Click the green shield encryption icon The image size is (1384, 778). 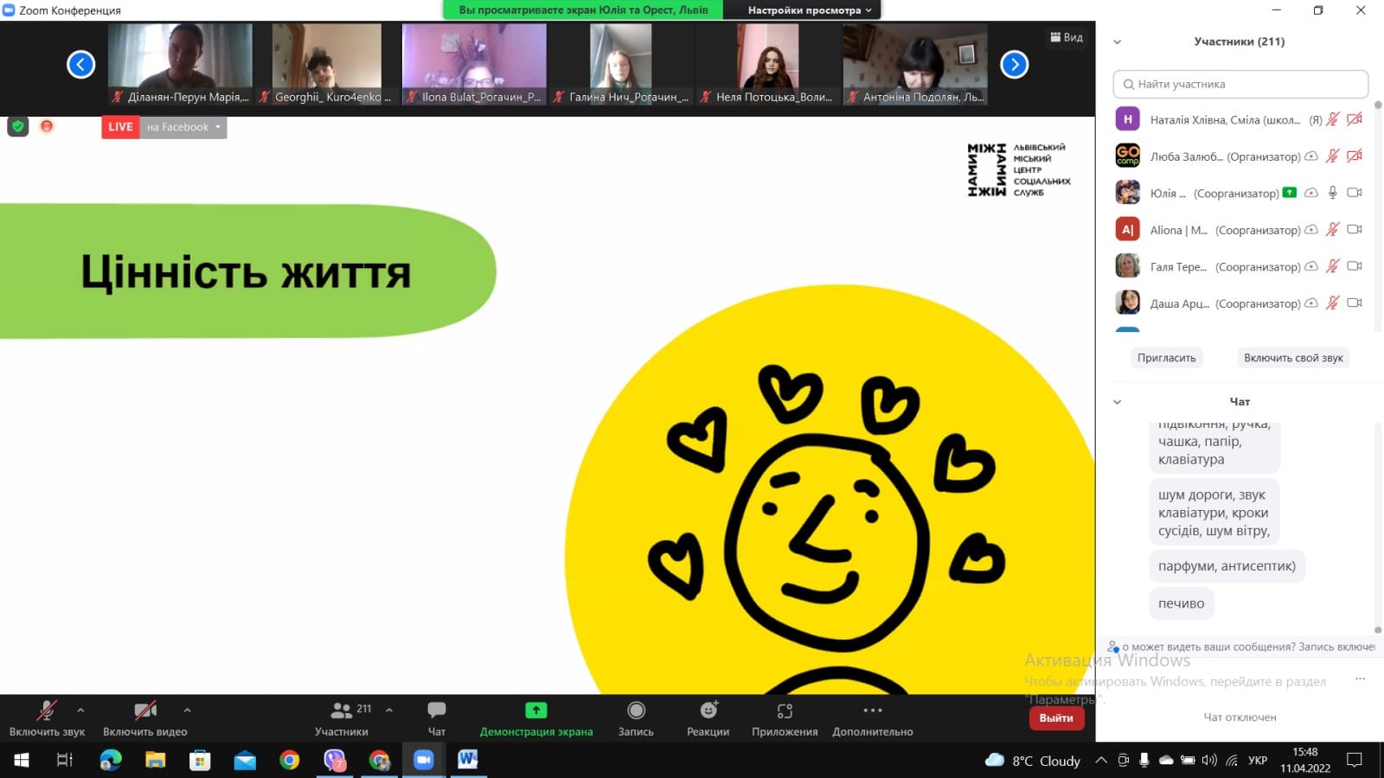[x=18, y=127]
